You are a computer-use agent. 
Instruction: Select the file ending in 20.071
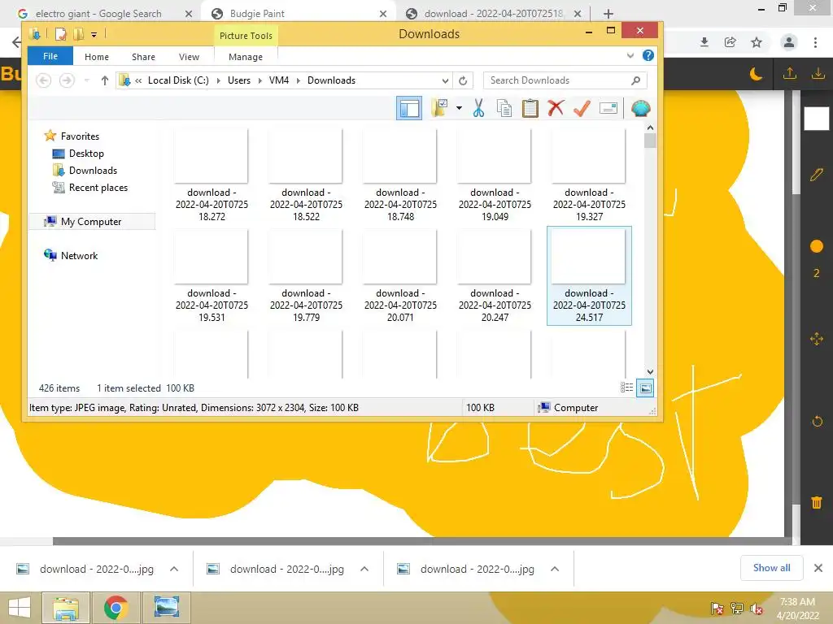point(400,276)
